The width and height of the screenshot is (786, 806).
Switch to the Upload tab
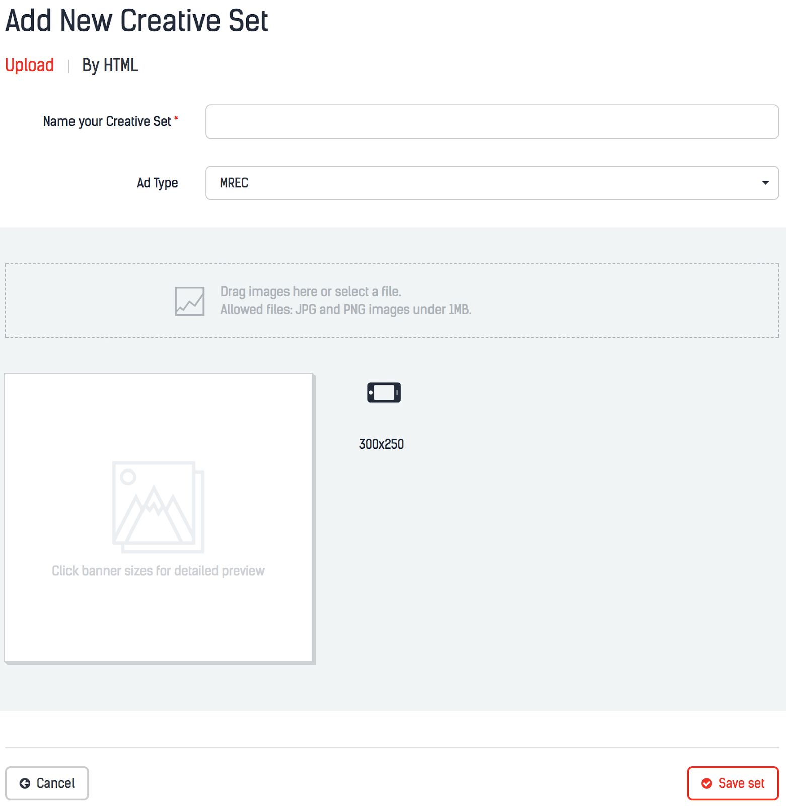pyautogui.click(x=29, y=65)
